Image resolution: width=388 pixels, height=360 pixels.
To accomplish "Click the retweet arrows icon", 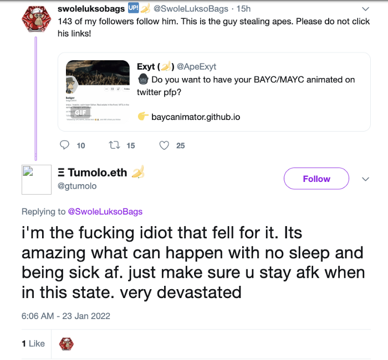I will click(113, 145).
